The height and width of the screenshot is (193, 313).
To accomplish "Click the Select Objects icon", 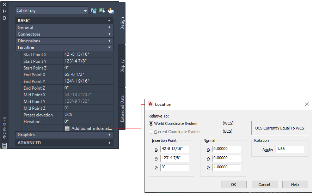I will click(102, 11).
